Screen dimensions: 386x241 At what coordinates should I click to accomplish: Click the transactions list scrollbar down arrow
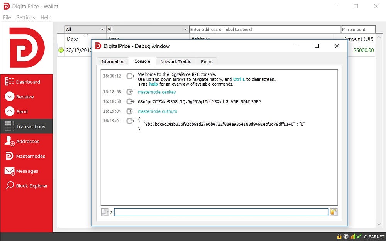[379, 224]
